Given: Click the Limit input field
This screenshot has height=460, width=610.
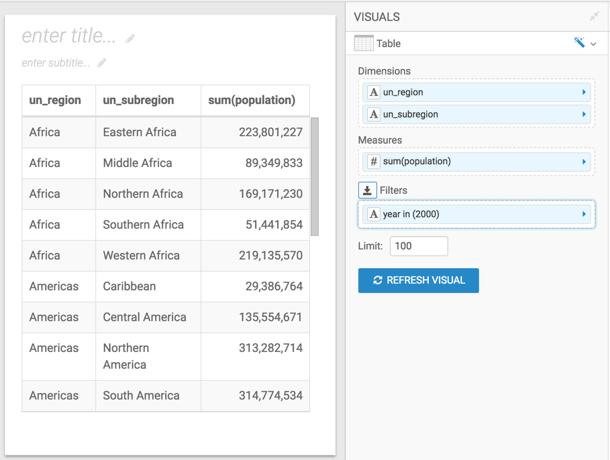Looking at the screenshot, I should 419,246.
